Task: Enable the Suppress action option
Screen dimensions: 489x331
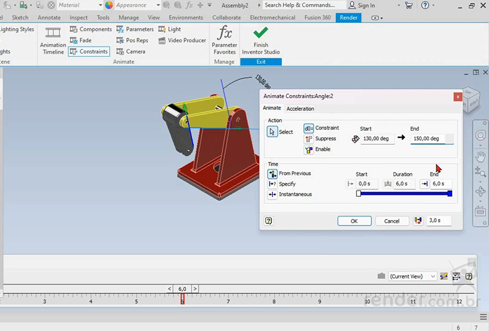Action: (x=309, y=139)
